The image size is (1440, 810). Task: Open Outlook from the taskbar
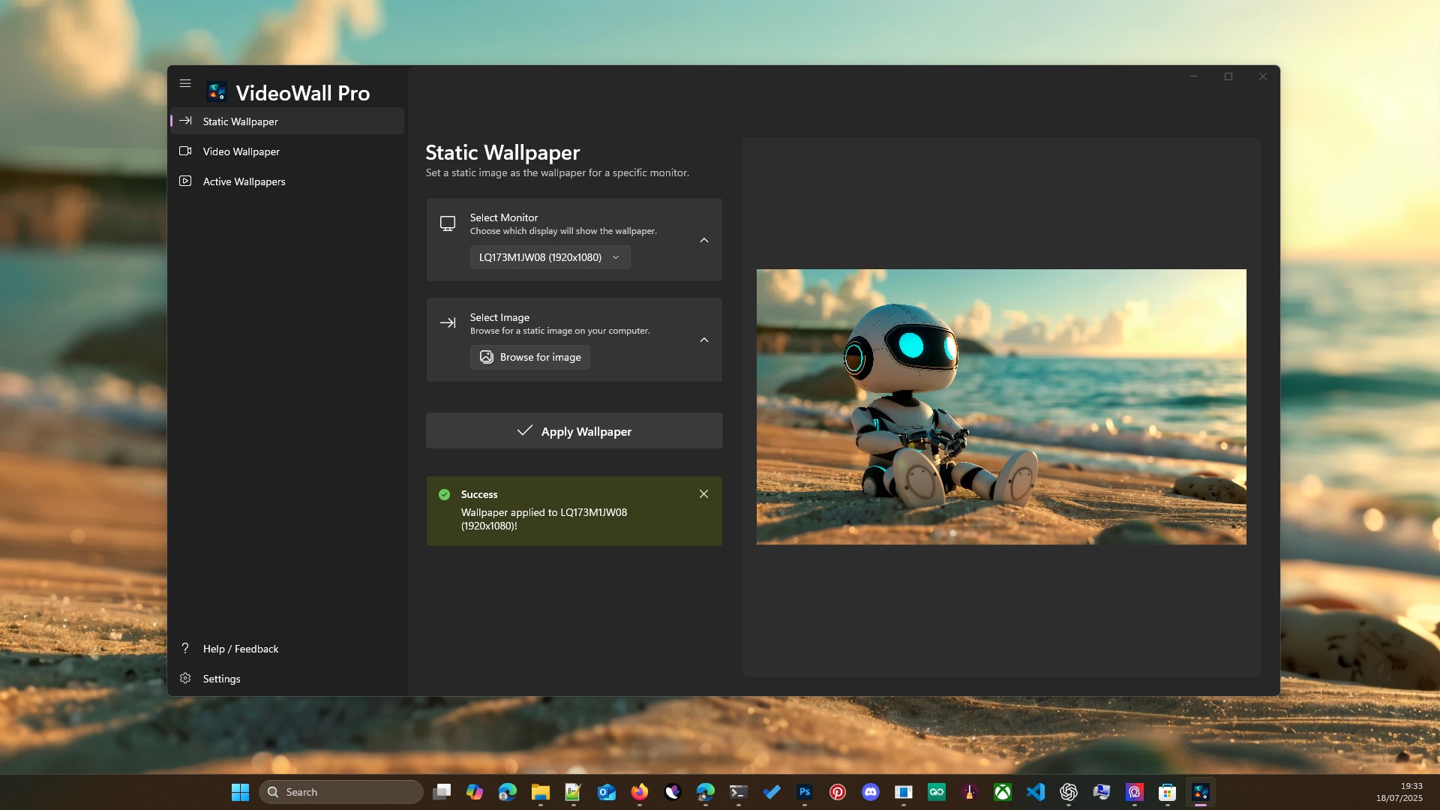click(607, 792)
